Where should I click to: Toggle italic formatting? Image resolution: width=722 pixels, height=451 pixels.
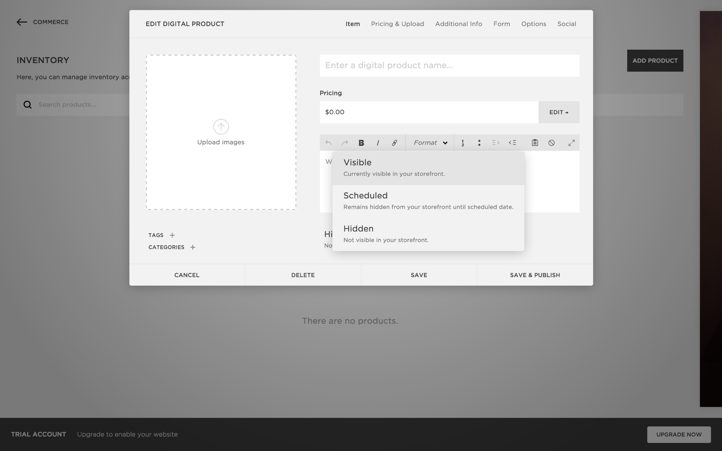378,143
